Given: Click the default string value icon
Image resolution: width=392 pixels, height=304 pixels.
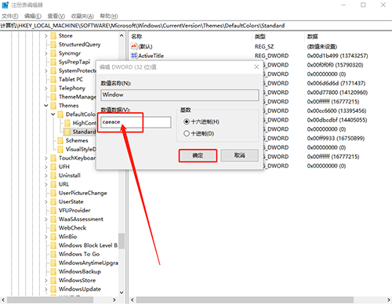Looking at the screenshot, I should (x=134, y=46).
